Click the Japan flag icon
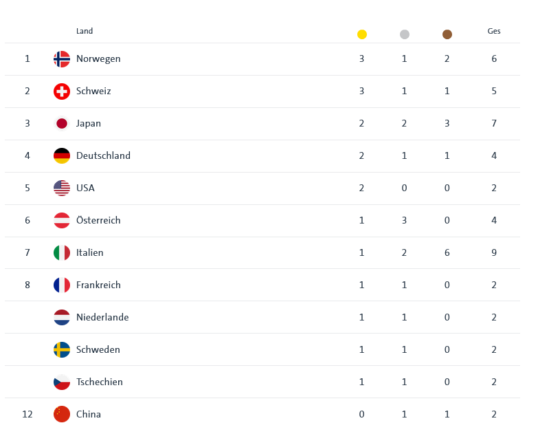Viewport: 538px width, 423px height. click(x=62, y=124)
